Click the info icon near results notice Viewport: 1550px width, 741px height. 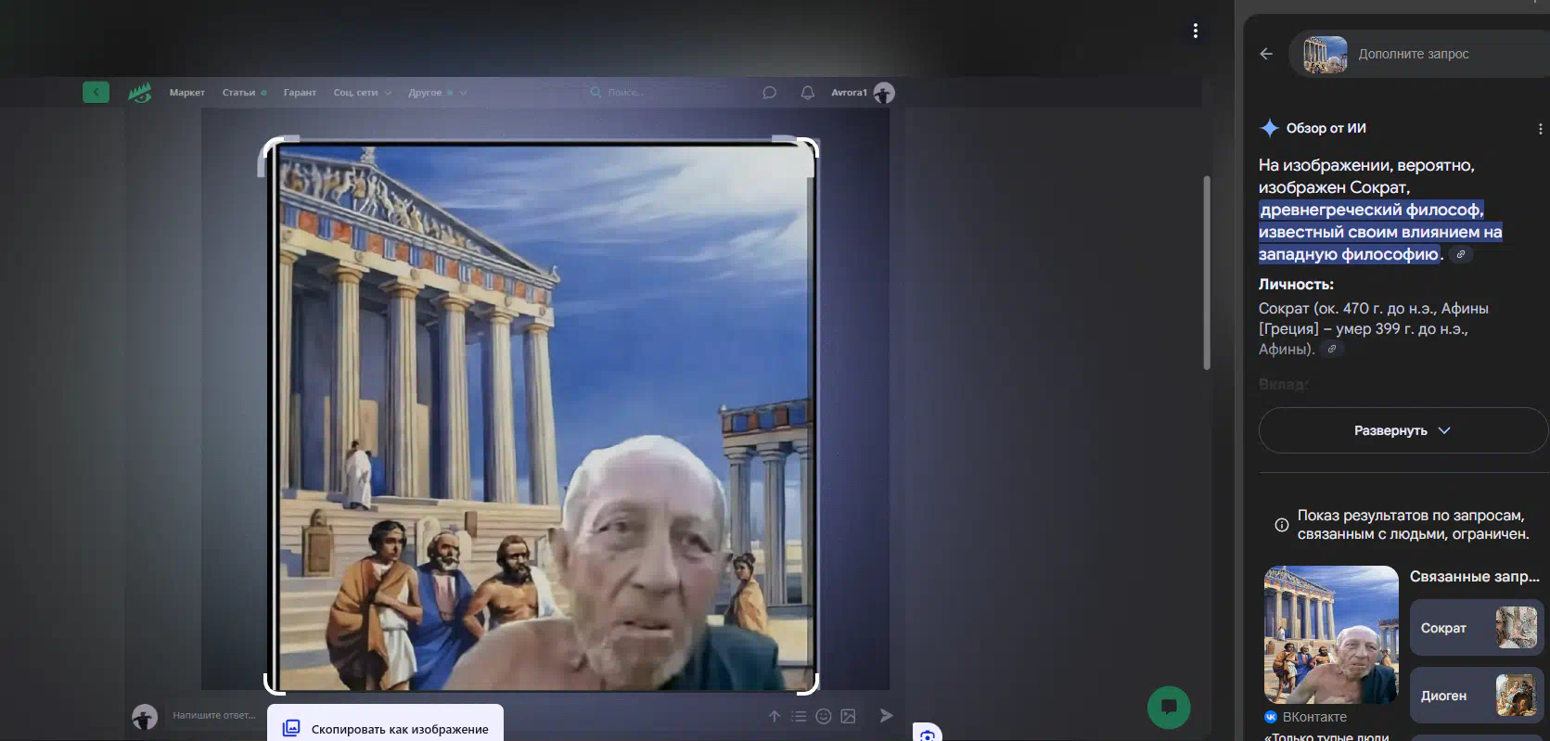(x=1282, y=525)
